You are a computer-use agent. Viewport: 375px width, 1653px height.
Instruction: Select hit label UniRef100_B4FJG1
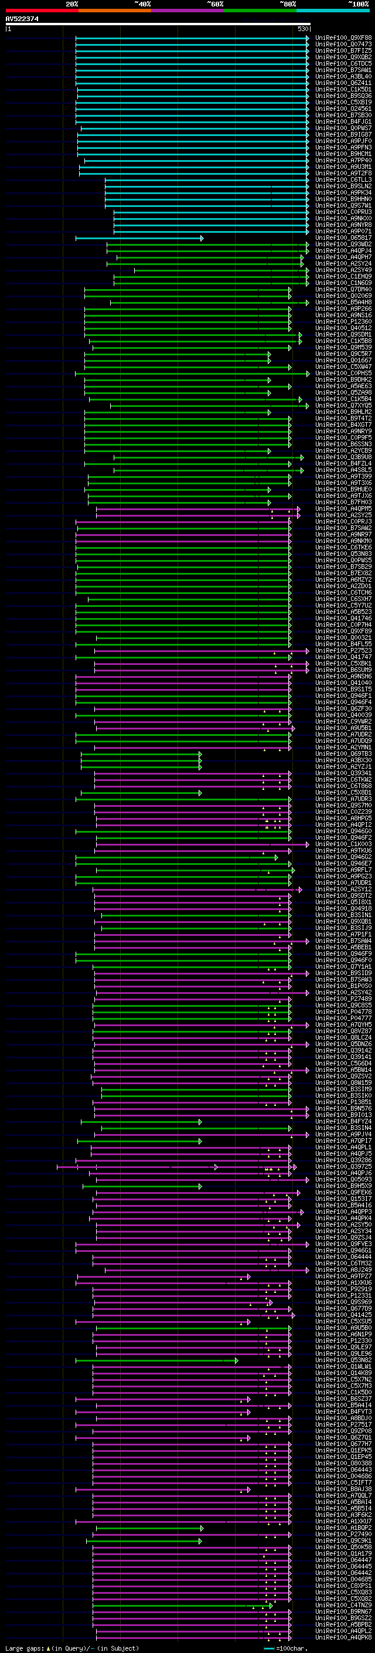343,122
